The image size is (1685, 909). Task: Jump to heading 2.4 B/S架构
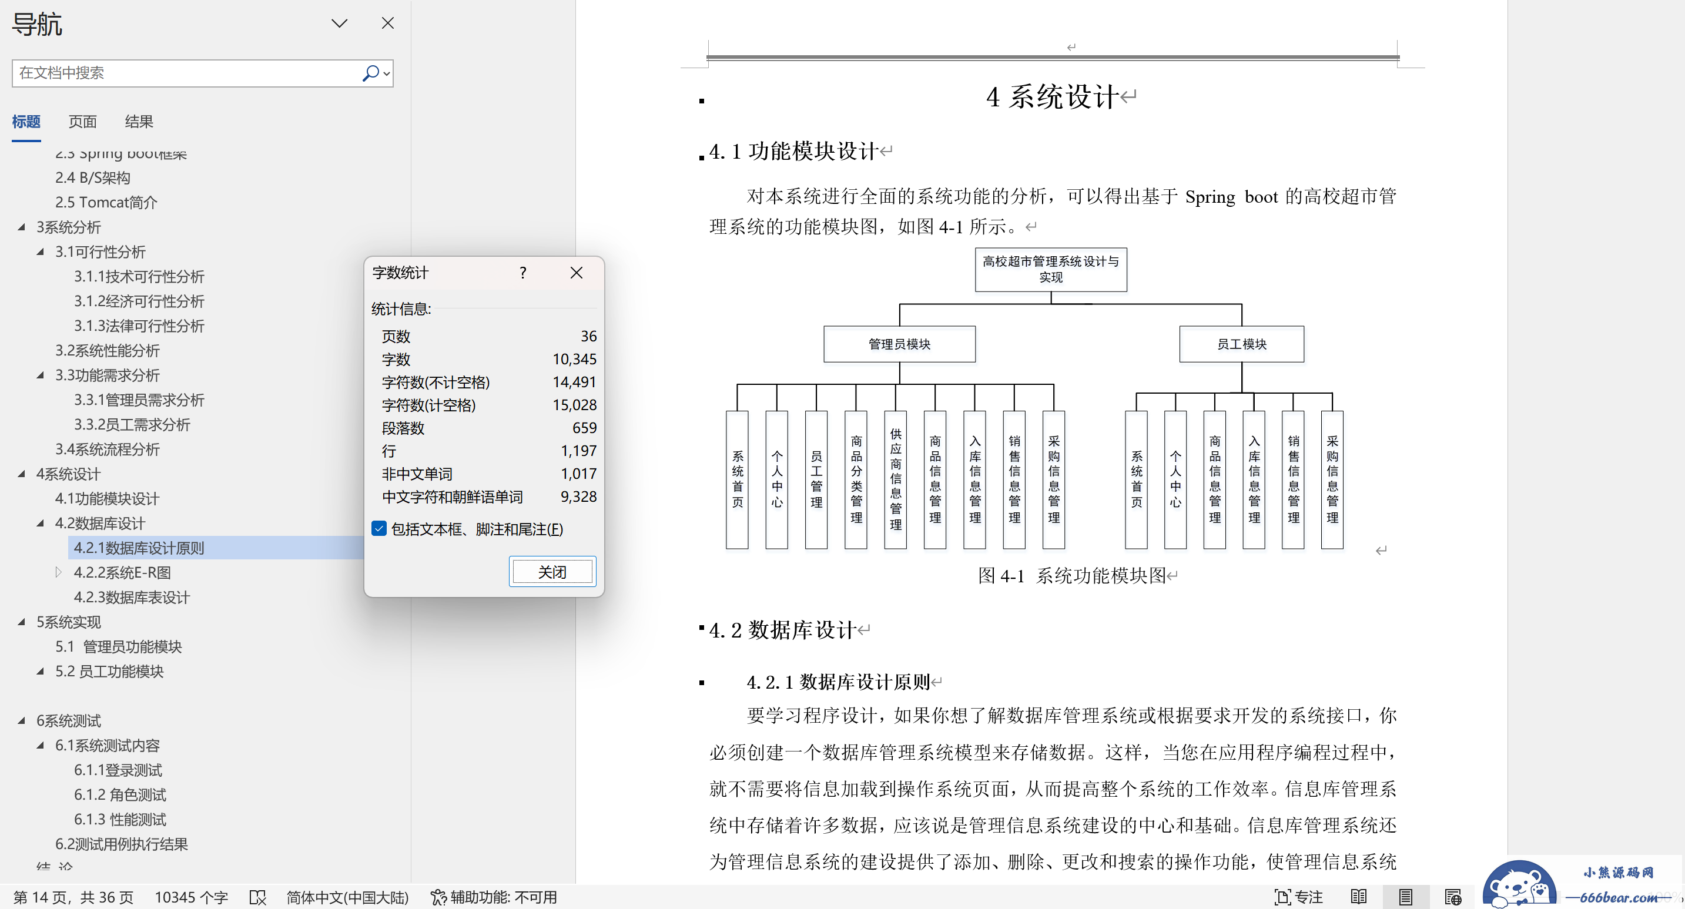(x=93, y=178)
